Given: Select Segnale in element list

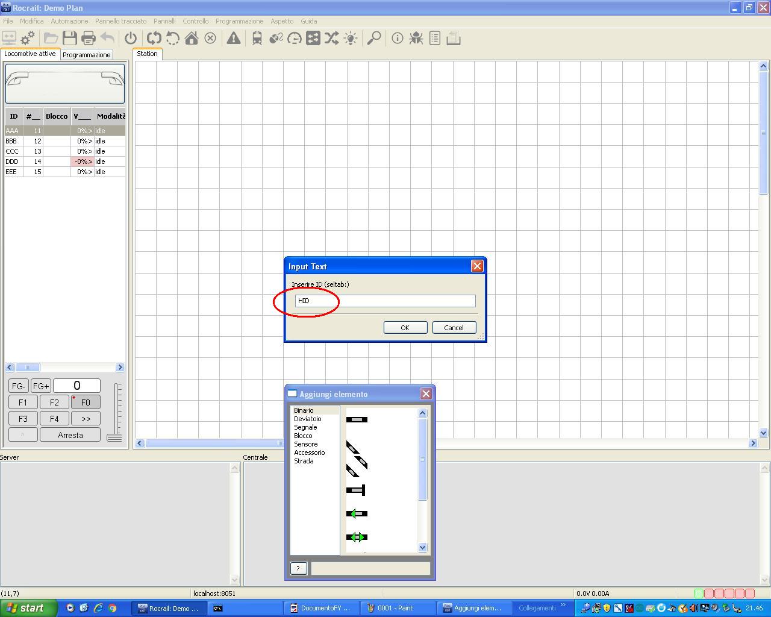Looking at the screenshot, I should point(305,427).
